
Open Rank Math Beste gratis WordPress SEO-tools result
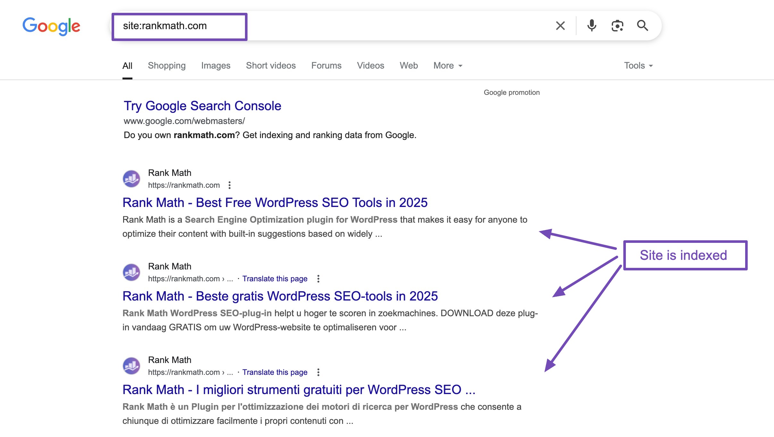click(280, 296)
